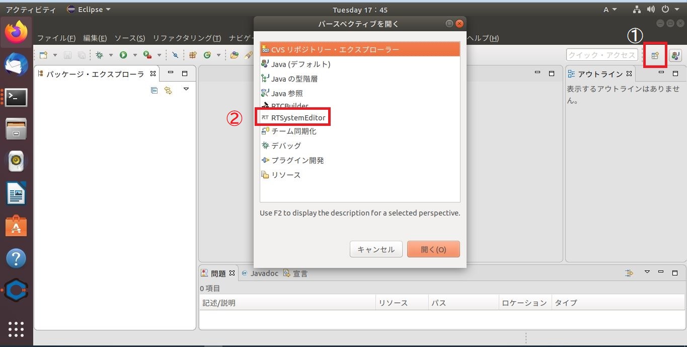Image resolution: width=687 pixels, height=347 pixels.
Task: Minimize the Package Explorer view
Action: coord(171,73)
